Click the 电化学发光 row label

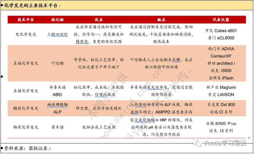[26, 34]
